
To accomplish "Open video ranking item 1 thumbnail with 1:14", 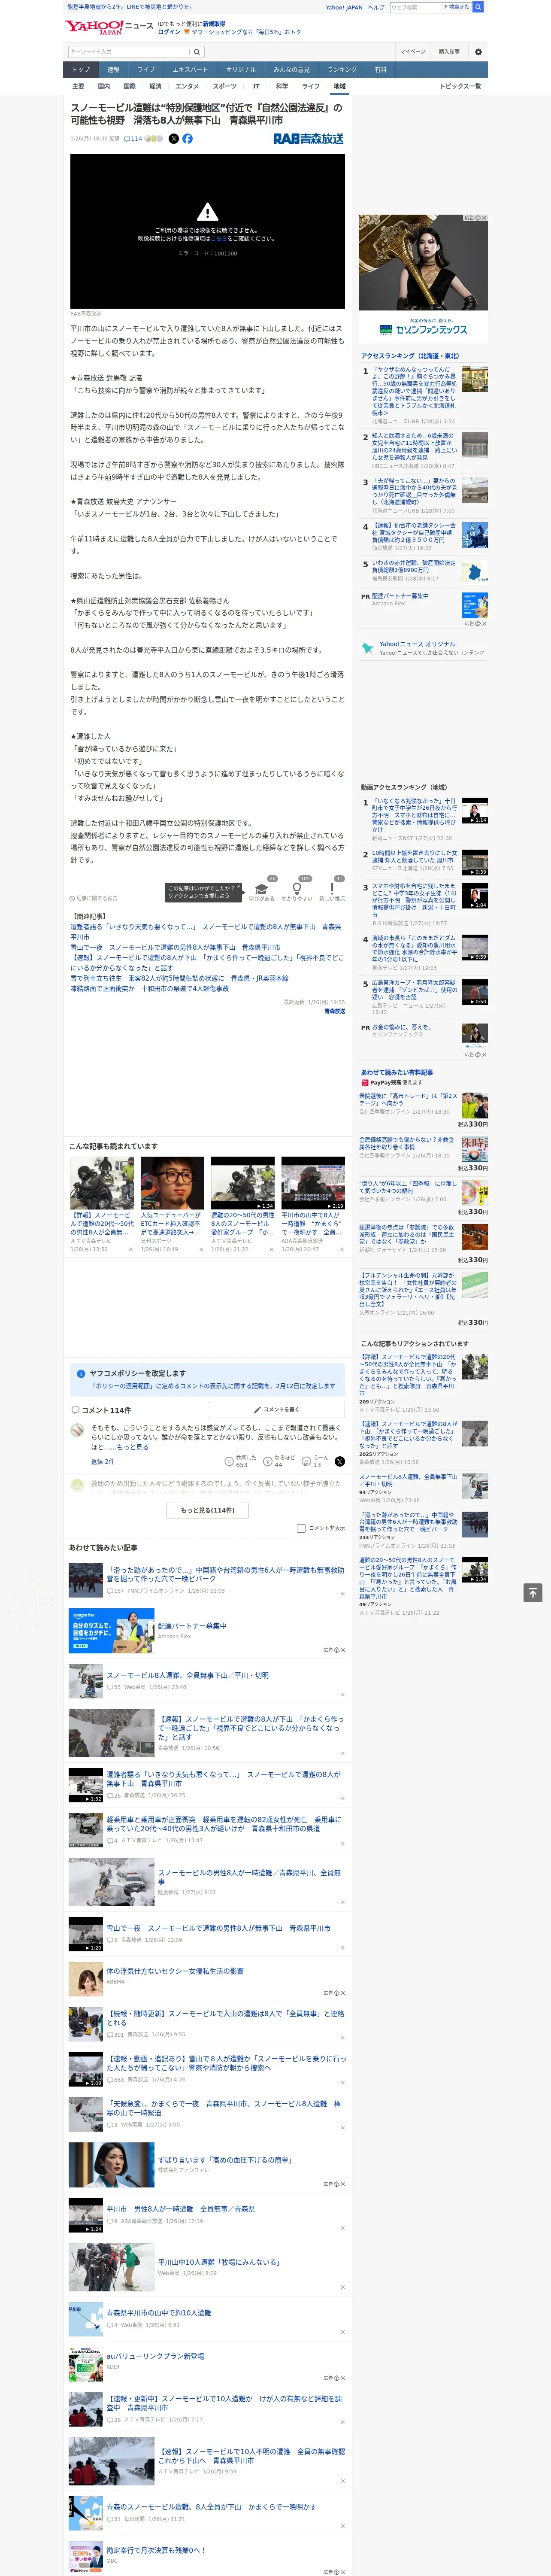I will click(x=474, y=810).
